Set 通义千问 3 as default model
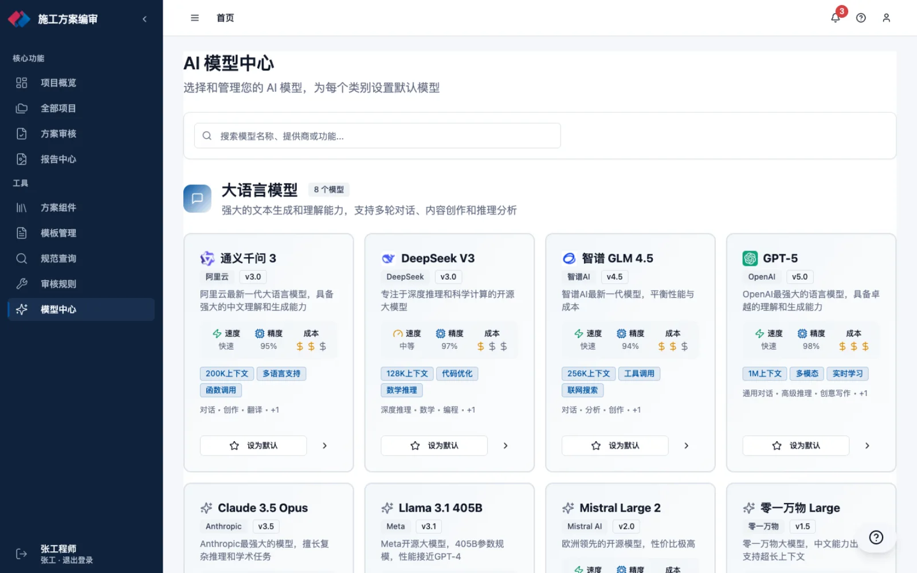The image size is (917, 573). click(x=253, y=445)
